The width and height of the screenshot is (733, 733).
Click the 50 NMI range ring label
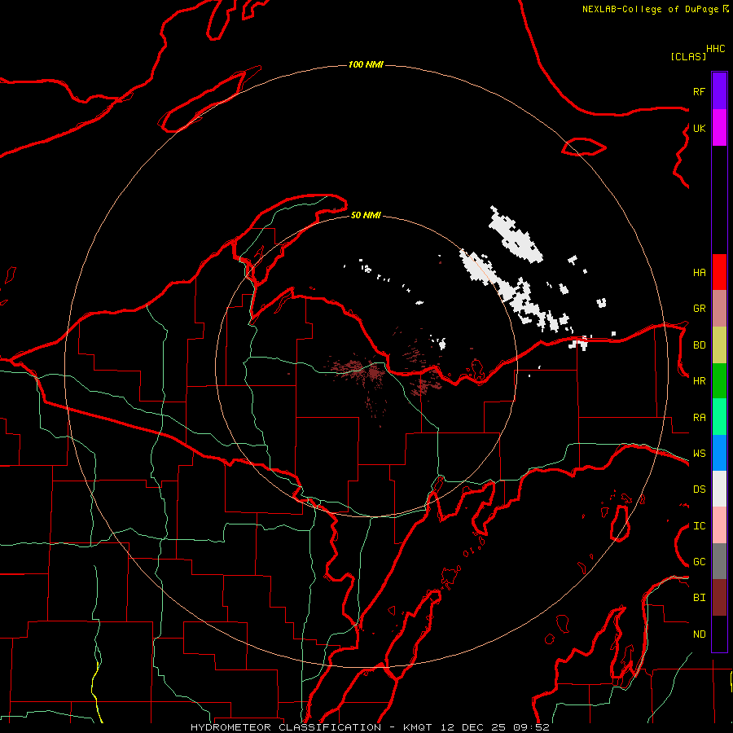tap(366, 215)
